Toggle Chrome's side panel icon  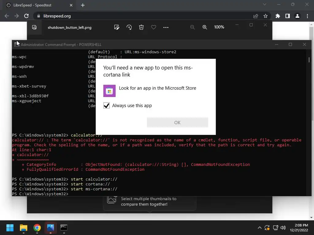click(288, 16)
